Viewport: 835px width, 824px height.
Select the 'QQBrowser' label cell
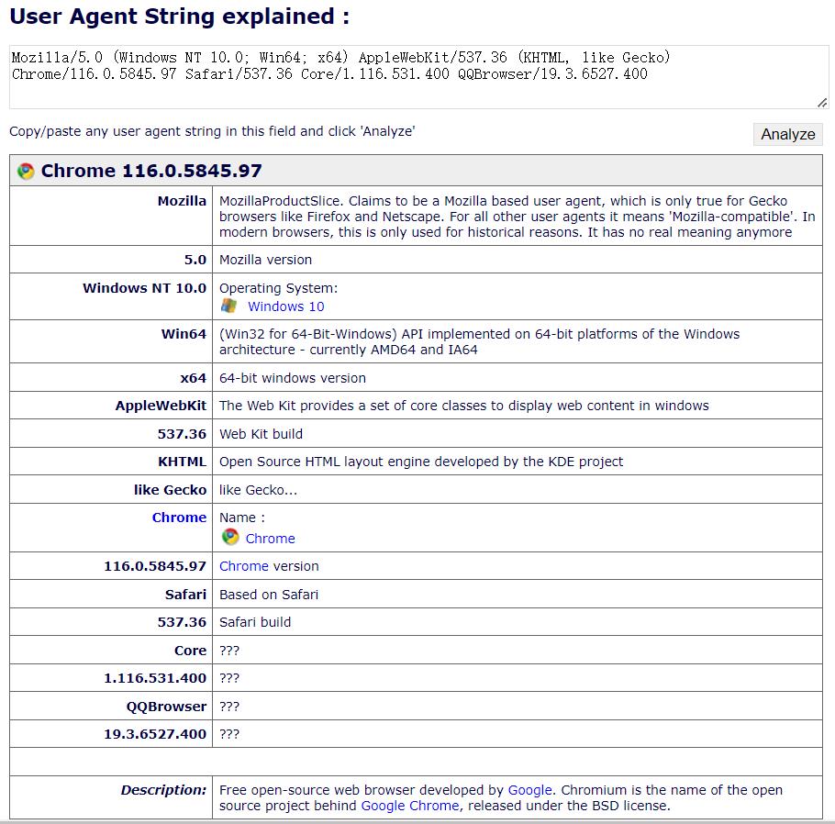[111, 706]
